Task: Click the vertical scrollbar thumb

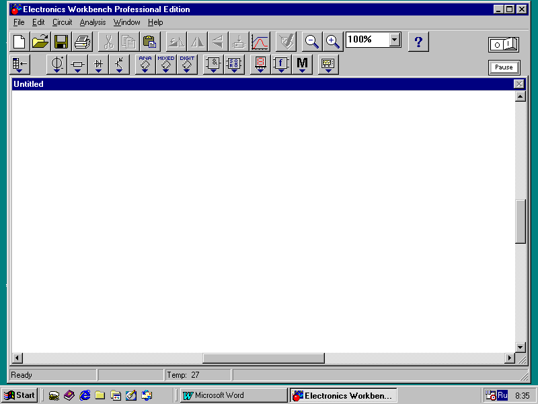Action: coord(520,222)
